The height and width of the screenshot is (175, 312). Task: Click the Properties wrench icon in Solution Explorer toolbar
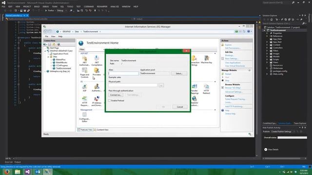click(x=302, y=19)
